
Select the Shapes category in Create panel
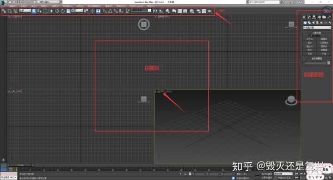[x=309, y=23]
